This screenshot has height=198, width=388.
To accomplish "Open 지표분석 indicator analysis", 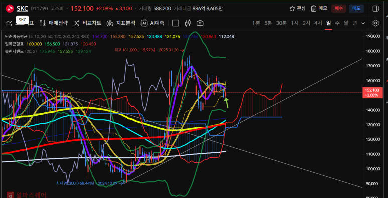I will click(121, 23).
